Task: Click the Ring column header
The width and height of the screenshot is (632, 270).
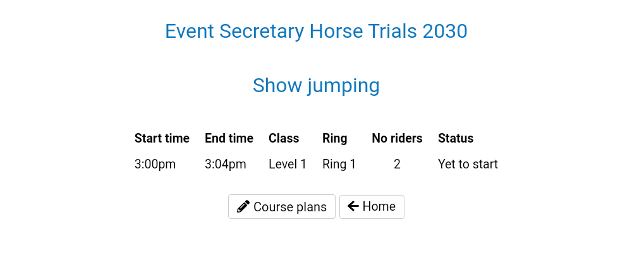Action: coord(335,138)
